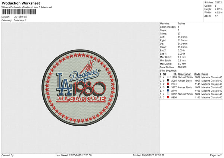Click the "Code" column header

tap(197, 74)
